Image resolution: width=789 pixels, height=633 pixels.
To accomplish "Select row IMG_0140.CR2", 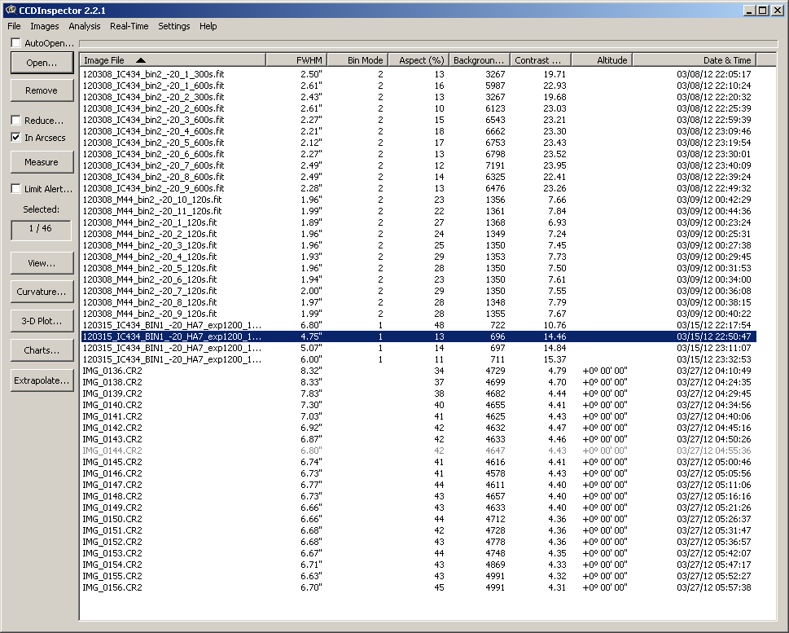I will 419,405.
